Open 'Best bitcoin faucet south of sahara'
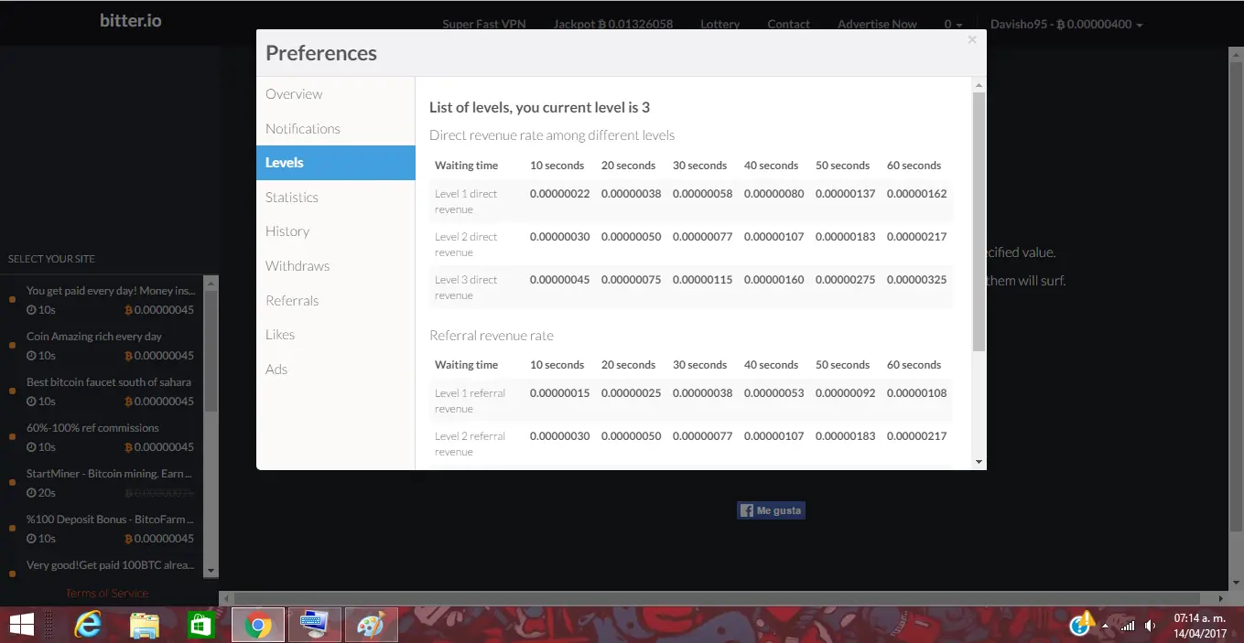1244x643 pixels. pos(109,382)
